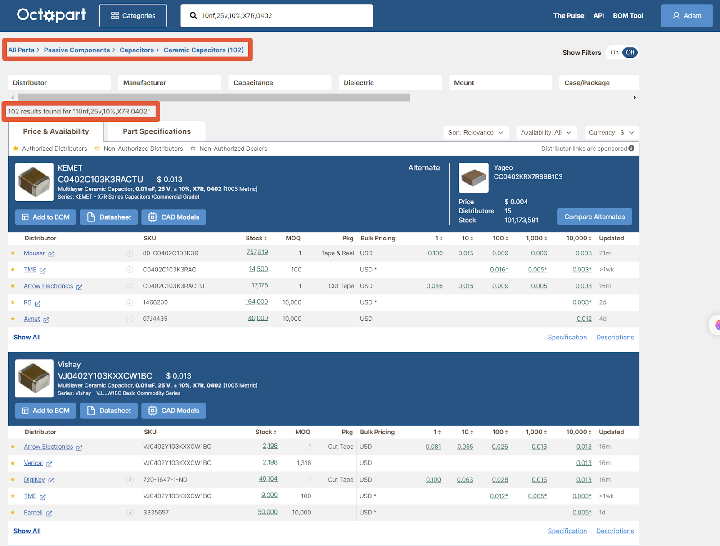Open the API nav link
Screen dimensions: 720x546
[598, 16]
